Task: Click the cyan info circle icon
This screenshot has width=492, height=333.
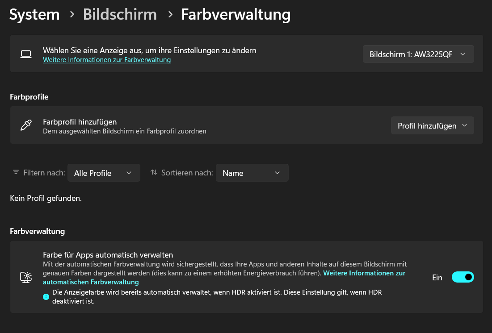Action: tap(46, 297)
